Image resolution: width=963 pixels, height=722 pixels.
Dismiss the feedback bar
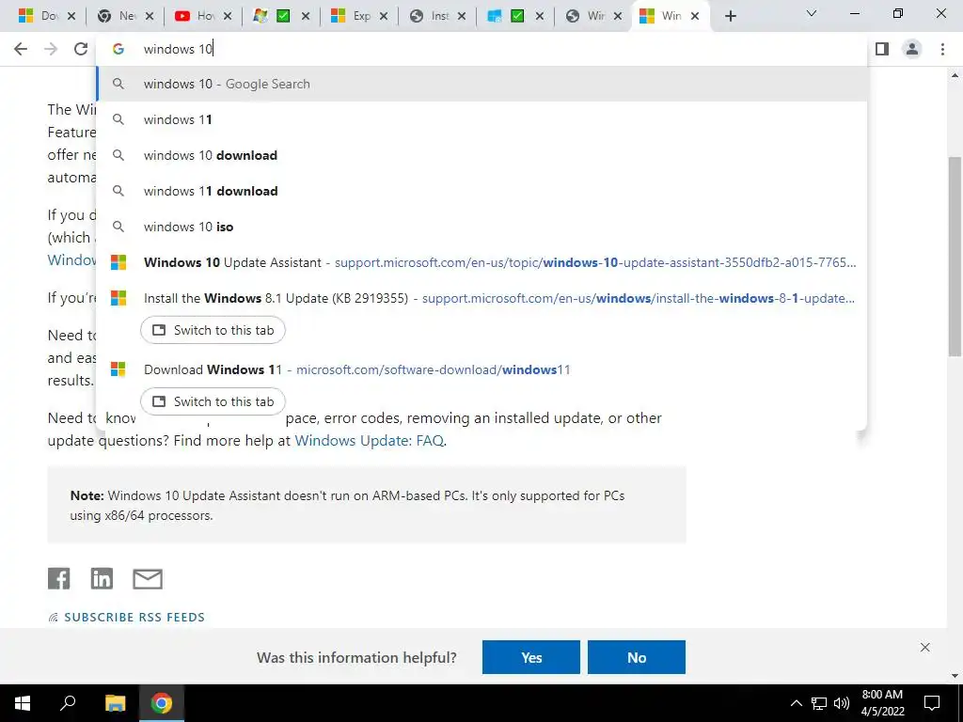(x=925, y=647)
